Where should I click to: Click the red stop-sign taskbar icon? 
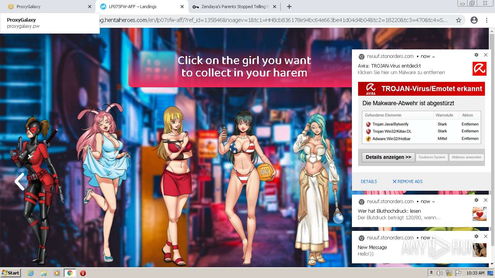tap(83, 273)
